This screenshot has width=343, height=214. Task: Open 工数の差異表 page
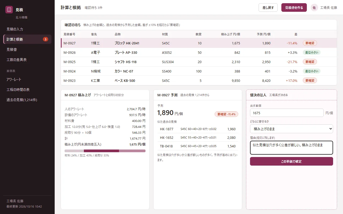(27, 60)
